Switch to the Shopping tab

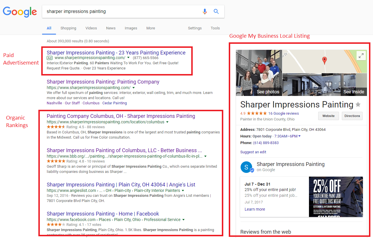68,28
